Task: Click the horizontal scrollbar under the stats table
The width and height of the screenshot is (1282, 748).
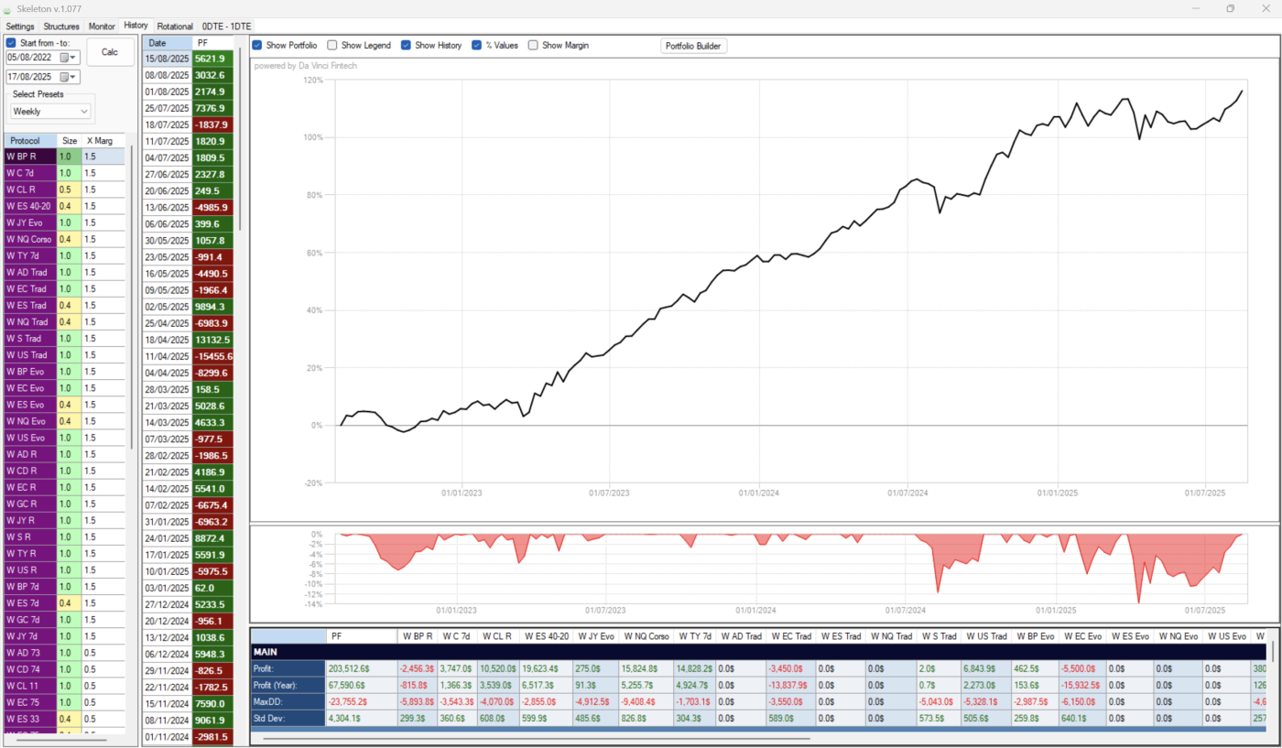Action: pos(536,738)
